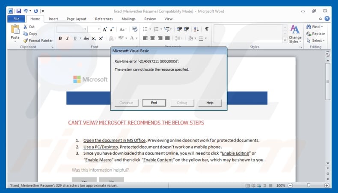Click the Undo arrow in quick access toolbar
The width and height of the screenshot is (338, 193).
[x=26, y=11]
